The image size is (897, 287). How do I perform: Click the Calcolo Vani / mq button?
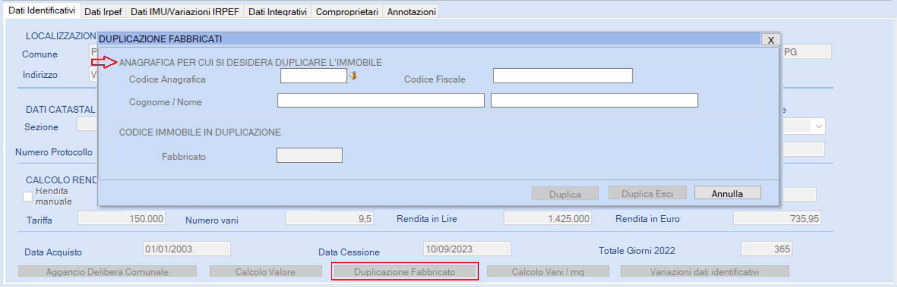[548, 271]
